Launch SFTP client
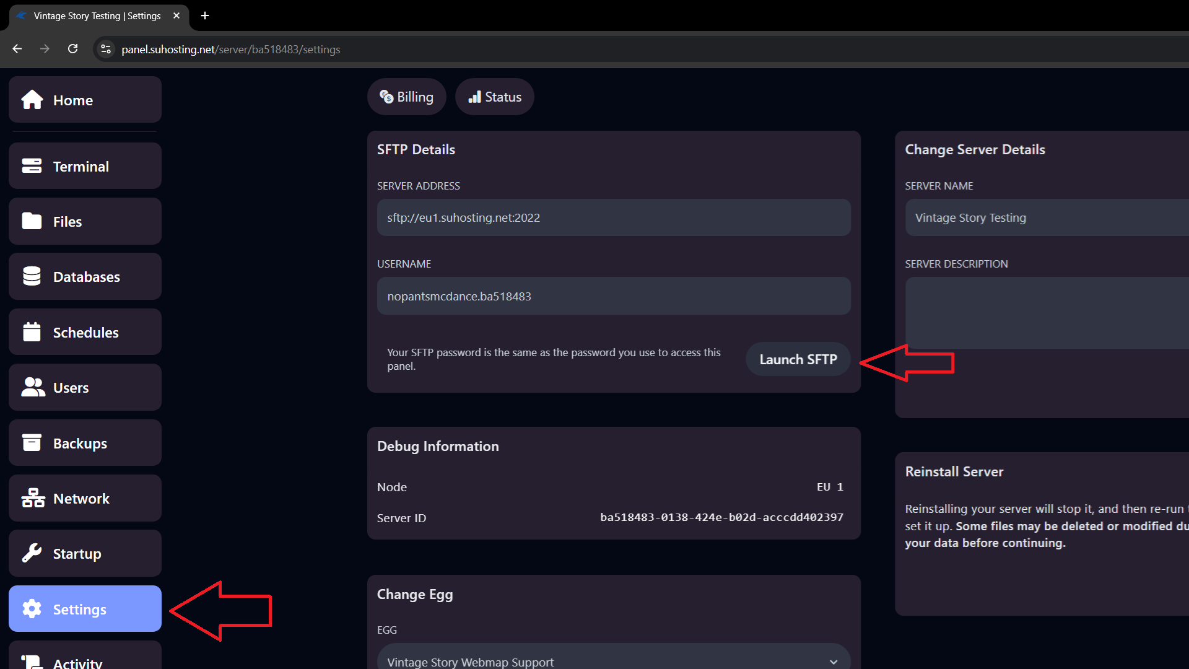The height and width of the screenshot is (669, 1189). click(798, 359)
